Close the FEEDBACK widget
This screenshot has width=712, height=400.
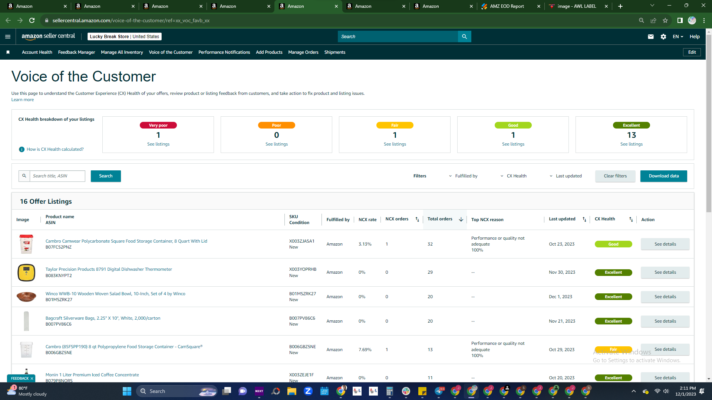click(x=32, y=379)
